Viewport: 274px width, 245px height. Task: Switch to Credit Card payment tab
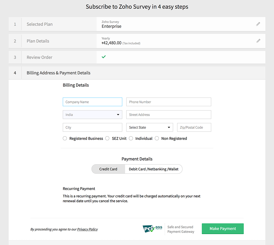click(x=108, y=169)
